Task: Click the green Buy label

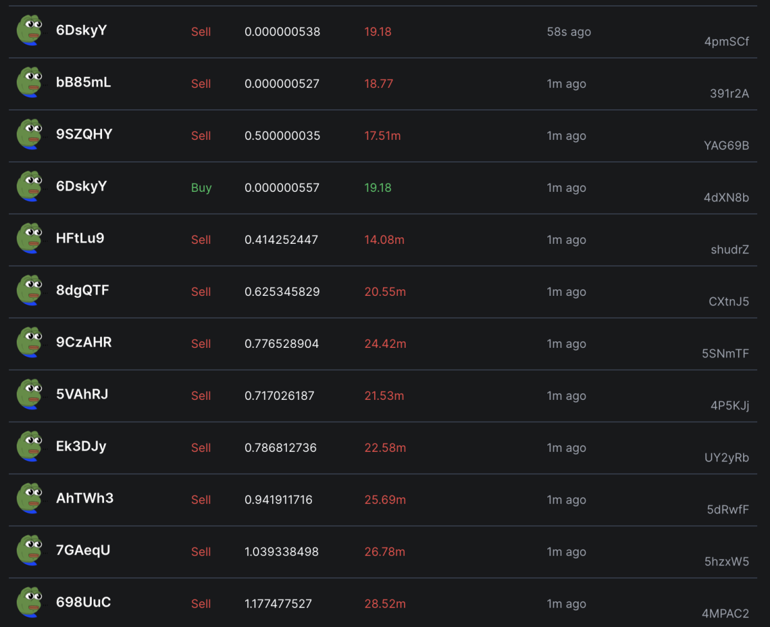Action: tap(201, 188)
